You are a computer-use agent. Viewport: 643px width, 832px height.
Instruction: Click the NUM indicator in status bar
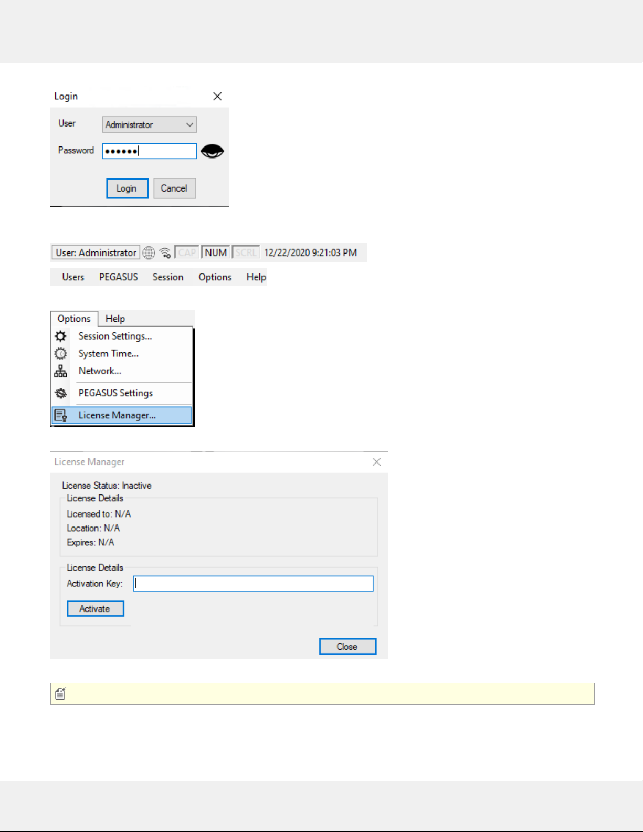coord(216,252)
